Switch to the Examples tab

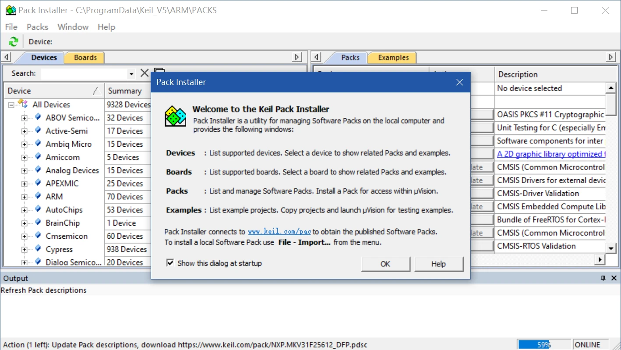click(393, 57)
